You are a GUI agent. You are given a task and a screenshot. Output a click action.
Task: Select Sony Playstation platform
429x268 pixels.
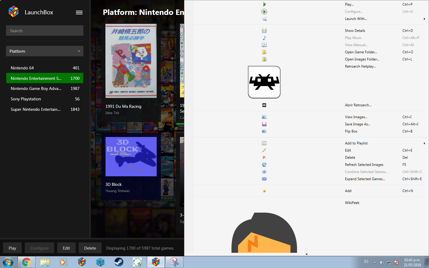tap(45, 99)
